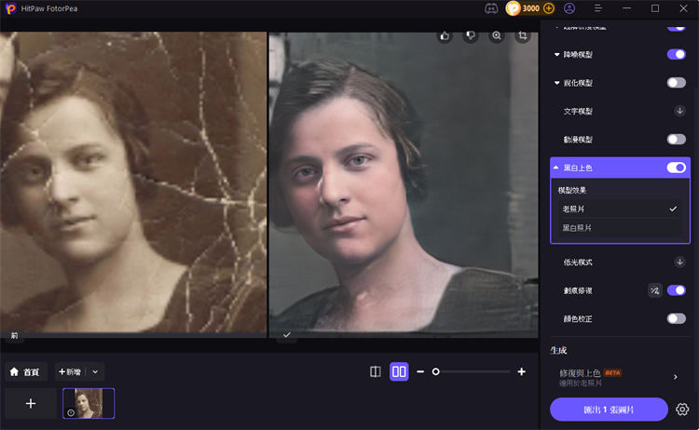Screen dimensions: 699x430
Task: Open the 修復與上色 BETA generator entry
Action: point(620,377)
